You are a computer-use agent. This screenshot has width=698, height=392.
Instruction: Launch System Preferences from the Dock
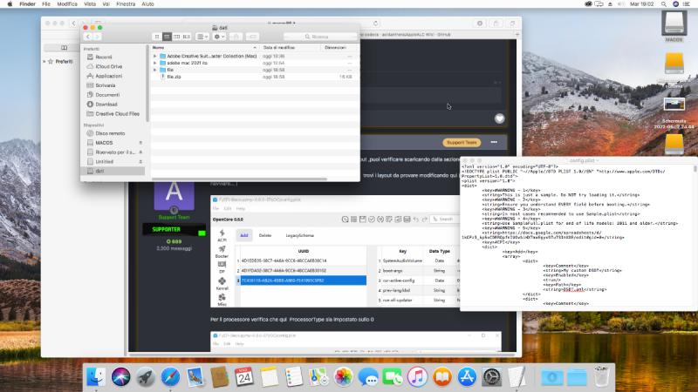(x=491, y=376)
